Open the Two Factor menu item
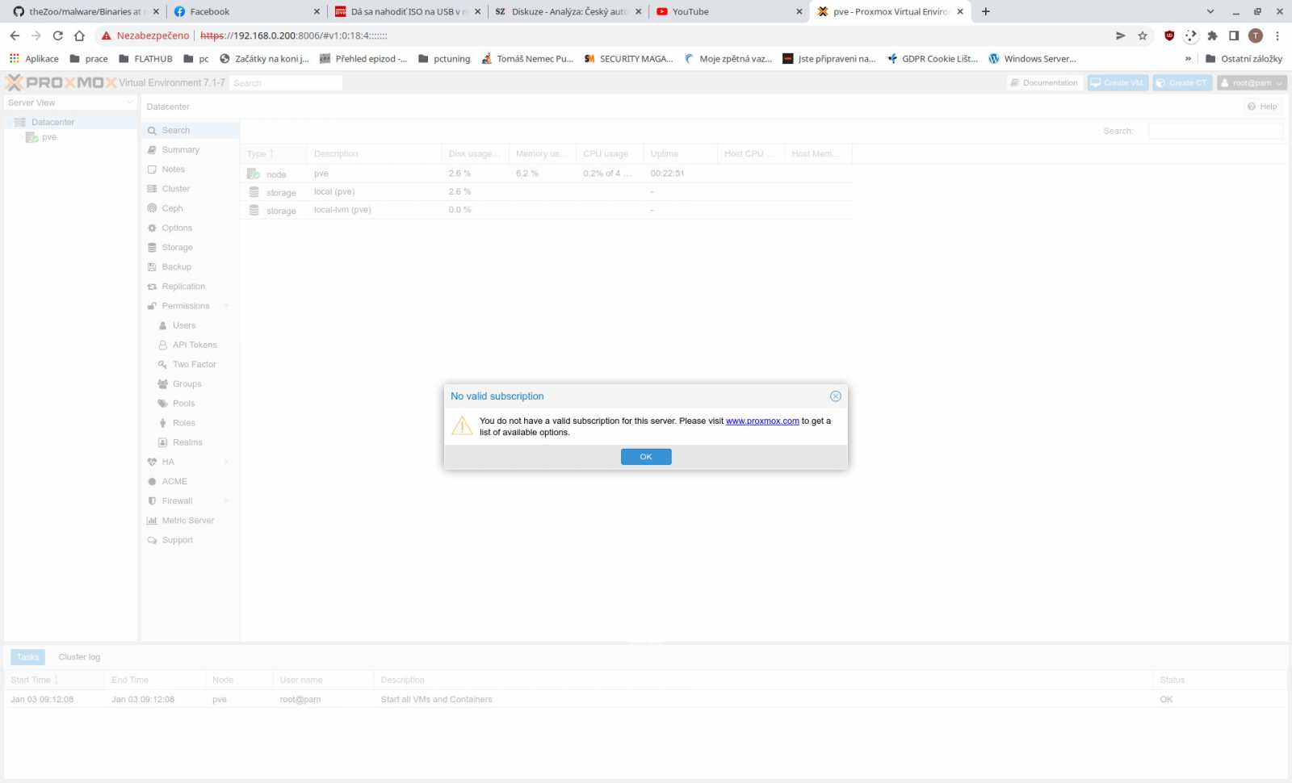Image resolution: width=1292 pixels, height=783 pixels. coord(191,365)
